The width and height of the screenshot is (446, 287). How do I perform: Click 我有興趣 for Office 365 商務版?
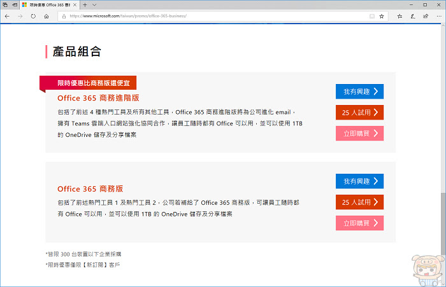(359, 181)
